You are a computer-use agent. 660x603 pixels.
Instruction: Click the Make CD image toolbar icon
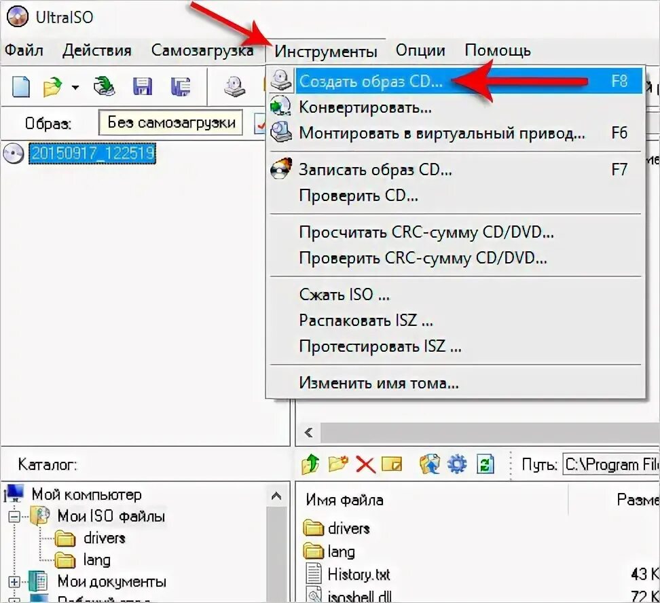pos(234,87)
